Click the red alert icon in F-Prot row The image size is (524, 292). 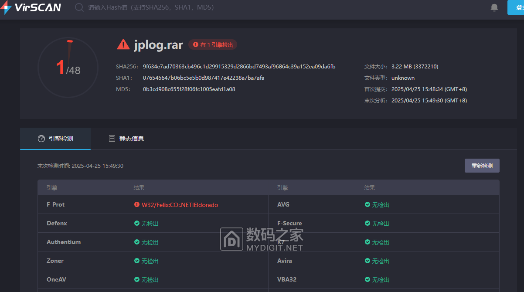[137, 204]
